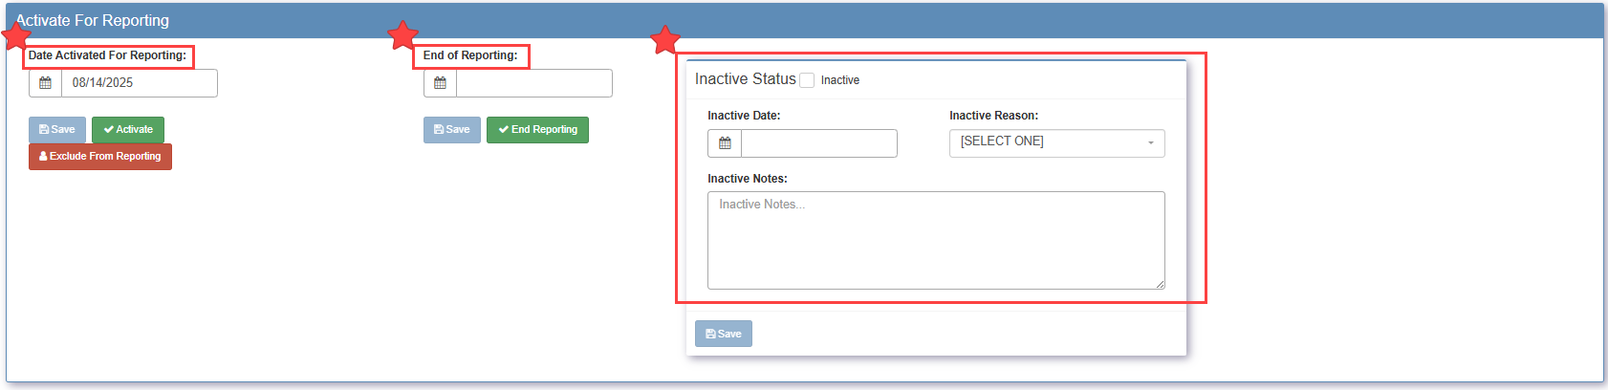Click Save in Inactive Status panel
Viewport: 1608px width, 390px height.
point(724,334)
